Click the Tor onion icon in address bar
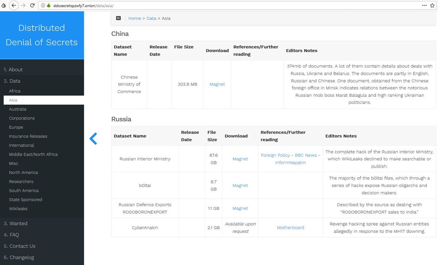 [48, 6]
